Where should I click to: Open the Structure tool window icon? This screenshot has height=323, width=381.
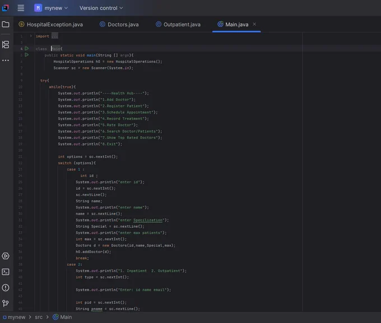tap(6, 44)
